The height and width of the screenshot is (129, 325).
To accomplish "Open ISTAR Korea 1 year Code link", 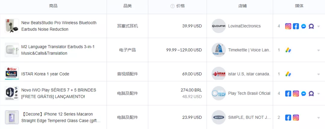I will [x=45, y=74].
